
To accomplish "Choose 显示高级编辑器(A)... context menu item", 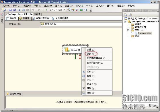I will tap(97, 58).
